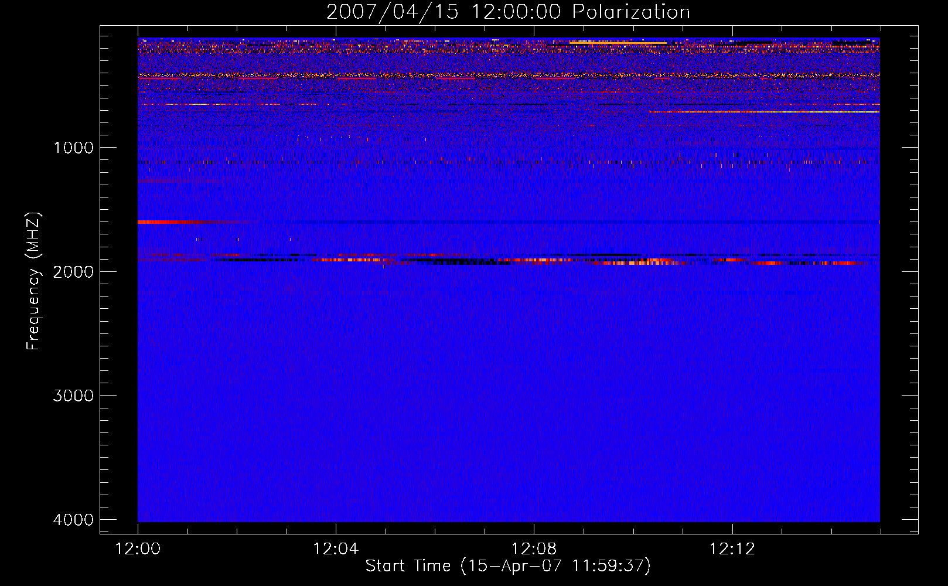
Task: Select the 'Frequency (MHZ)' y-axis label
Action: click(x=33, y=281)
